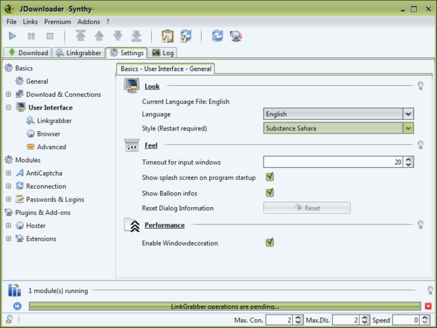Click the blue forward icon beside progress bar
The width and height of the screenshot is (437, 328).
tap(17, 306)
